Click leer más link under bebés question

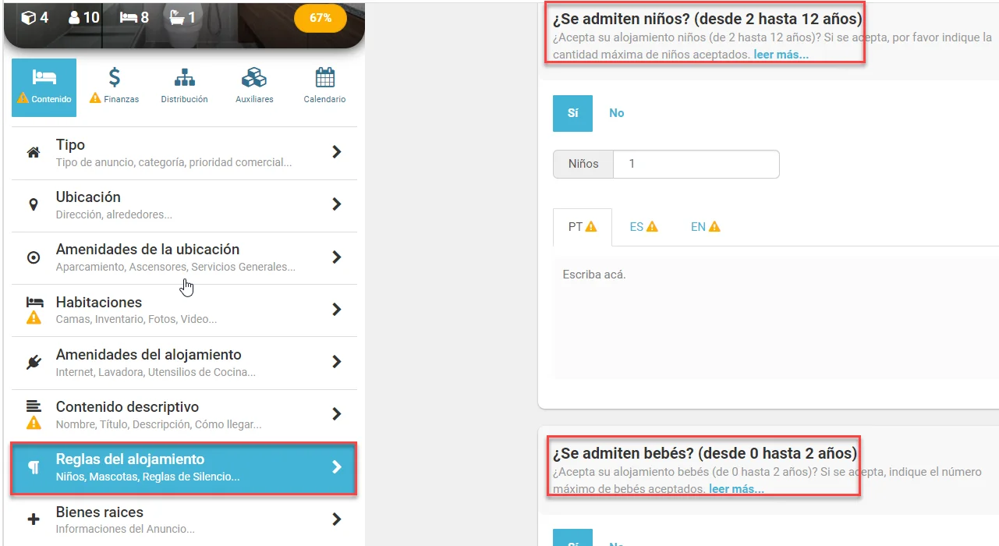tap(736, 489)
